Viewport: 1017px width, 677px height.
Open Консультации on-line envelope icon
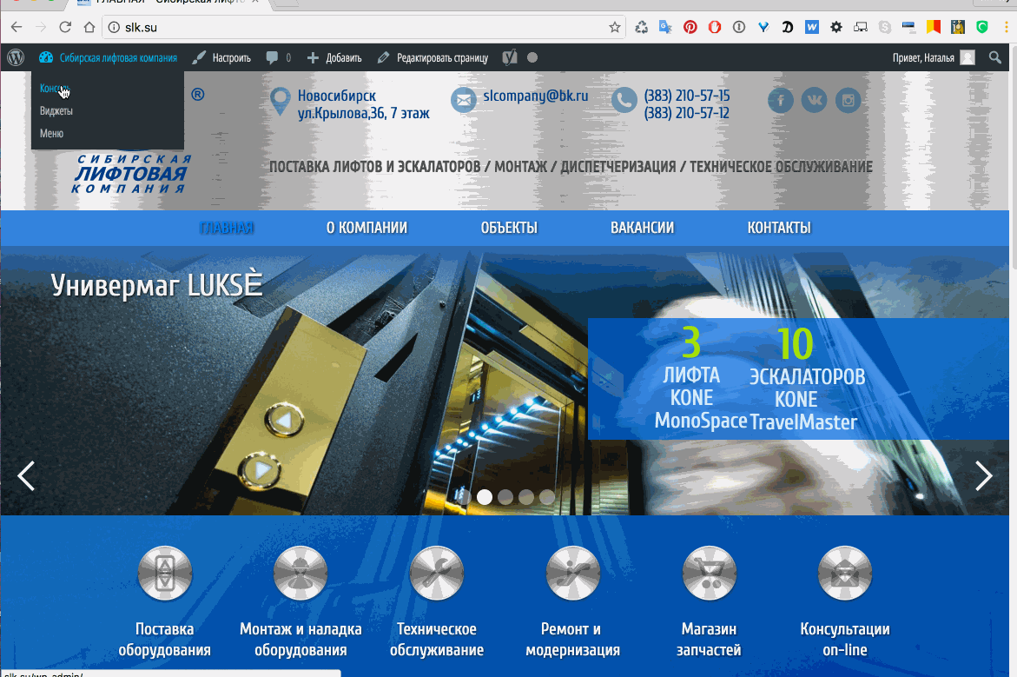click(844, 574)
